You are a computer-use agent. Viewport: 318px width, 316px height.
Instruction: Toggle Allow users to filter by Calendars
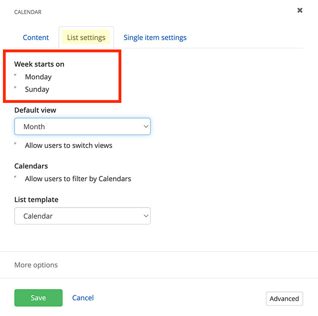click(16, 178)
